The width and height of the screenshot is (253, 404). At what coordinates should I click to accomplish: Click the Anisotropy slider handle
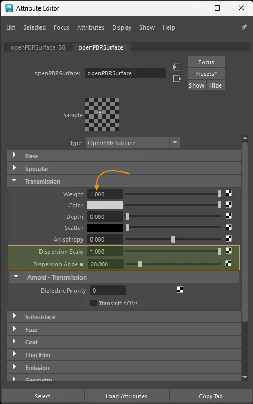[174, 239]
